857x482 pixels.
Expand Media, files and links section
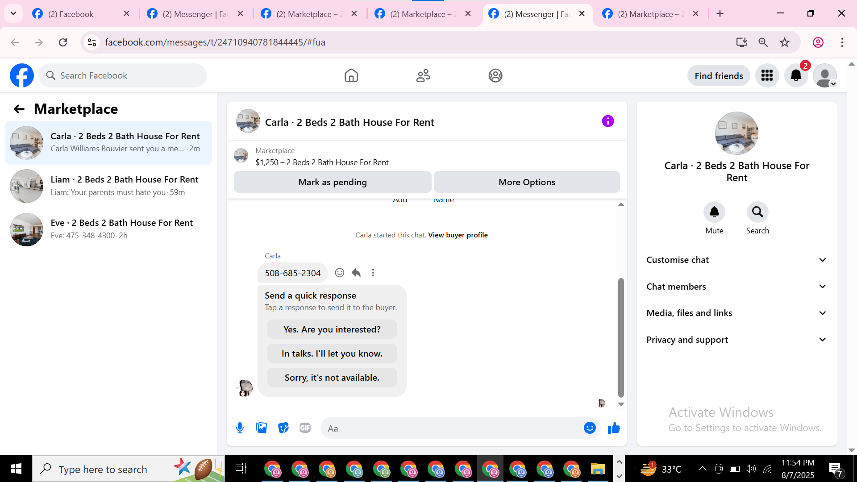(x=736, y=313)
